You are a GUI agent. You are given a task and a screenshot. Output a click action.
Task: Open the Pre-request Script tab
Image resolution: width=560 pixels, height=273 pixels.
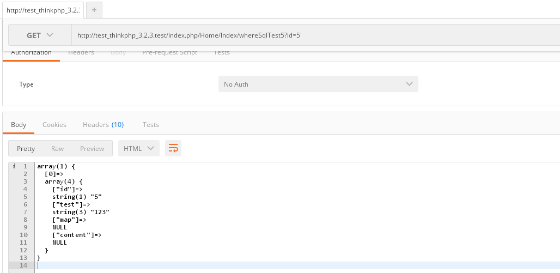click(169, 52)
